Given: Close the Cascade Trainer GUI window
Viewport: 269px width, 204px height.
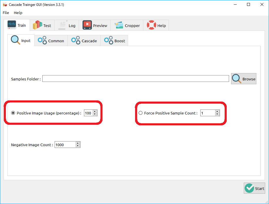Looking at the screenshot, I should pos(262,5).
